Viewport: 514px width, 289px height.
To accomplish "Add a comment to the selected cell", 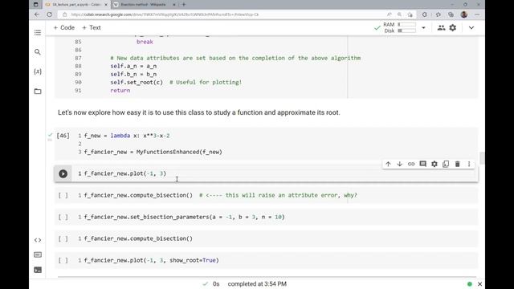I will point(423,164).
